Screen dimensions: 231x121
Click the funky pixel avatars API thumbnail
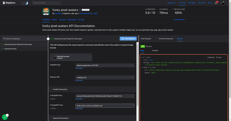(46, 11)
